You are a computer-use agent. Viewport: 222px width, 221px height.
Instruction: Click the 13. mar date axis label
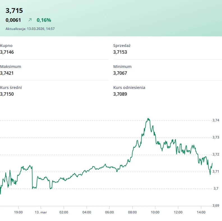point(41,212)
